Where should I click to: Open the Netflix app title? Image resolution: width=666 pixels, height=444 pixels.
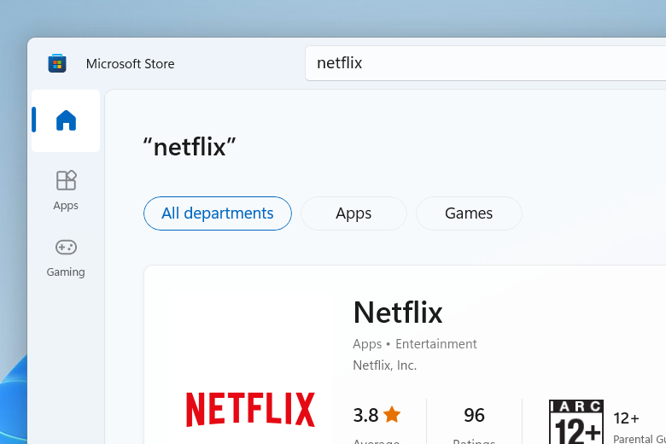398,313
